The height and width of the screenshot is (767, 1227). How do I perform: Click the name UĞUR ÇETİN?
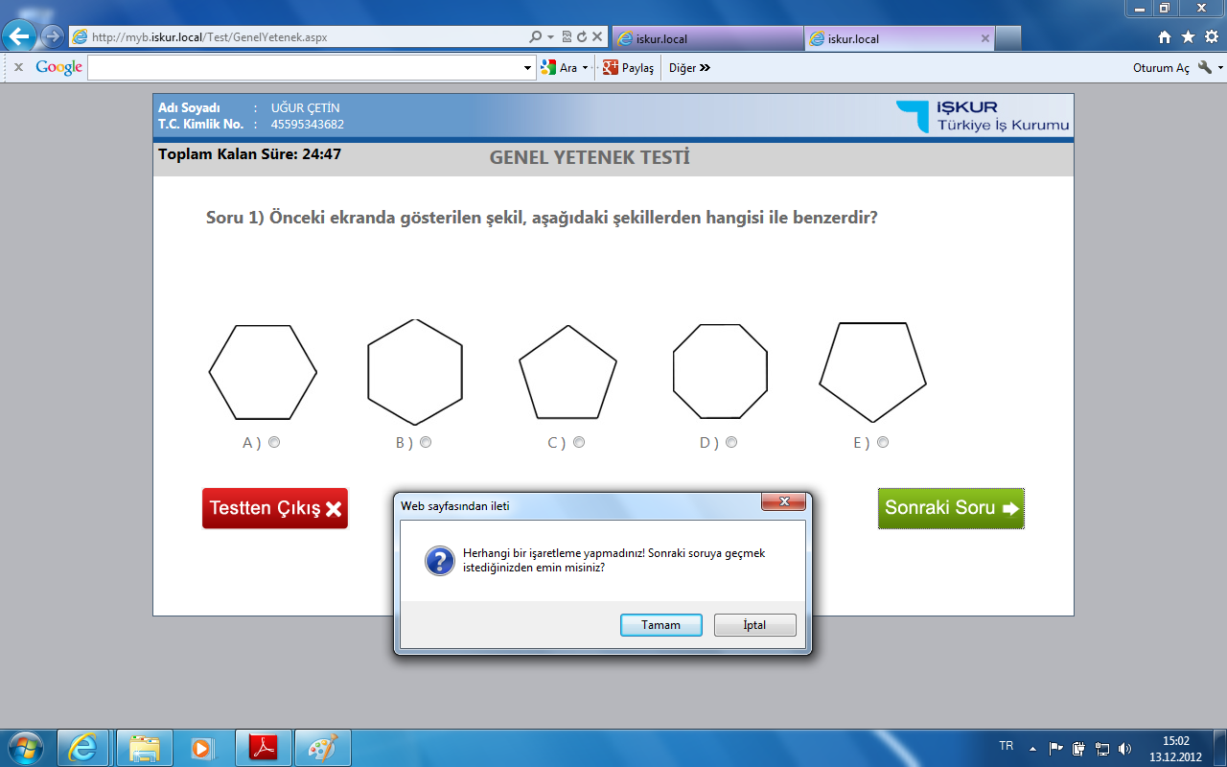[306, 107]
